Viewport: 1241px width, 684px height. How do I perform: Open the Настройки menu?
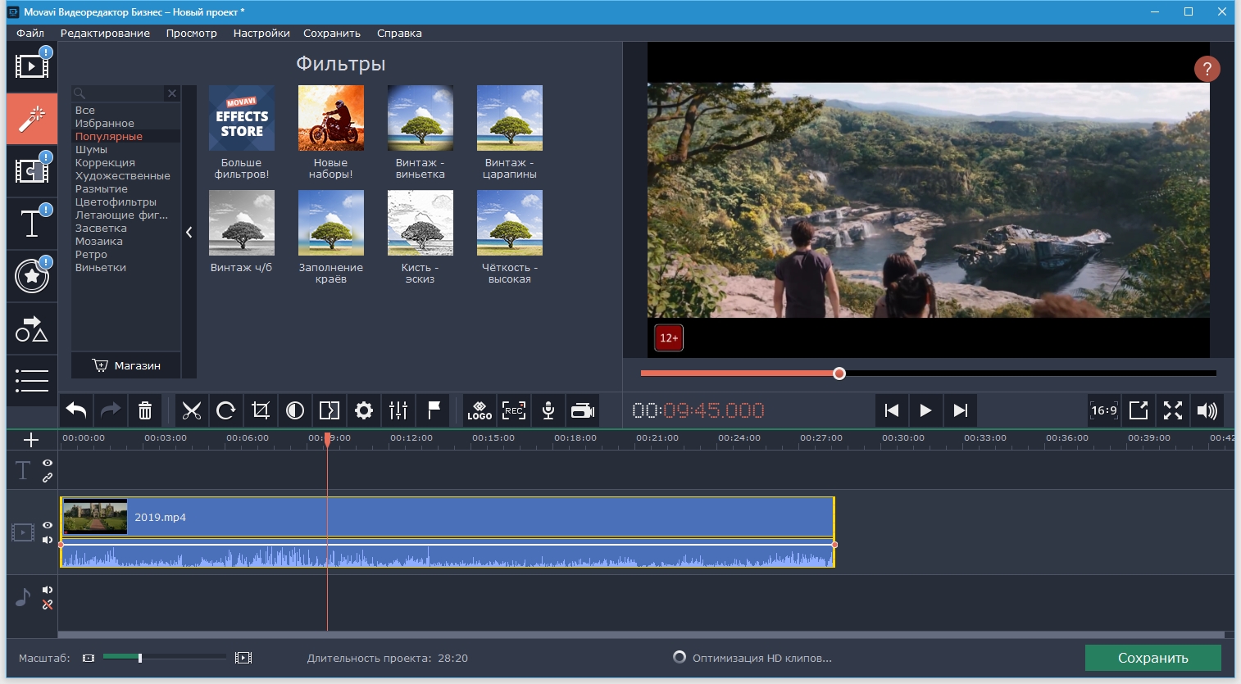tap(261, 34)
